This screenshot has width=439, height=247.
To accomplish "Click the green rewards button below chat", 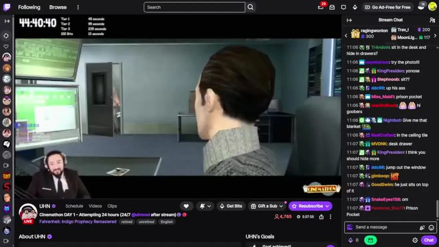I will [370, 240].
